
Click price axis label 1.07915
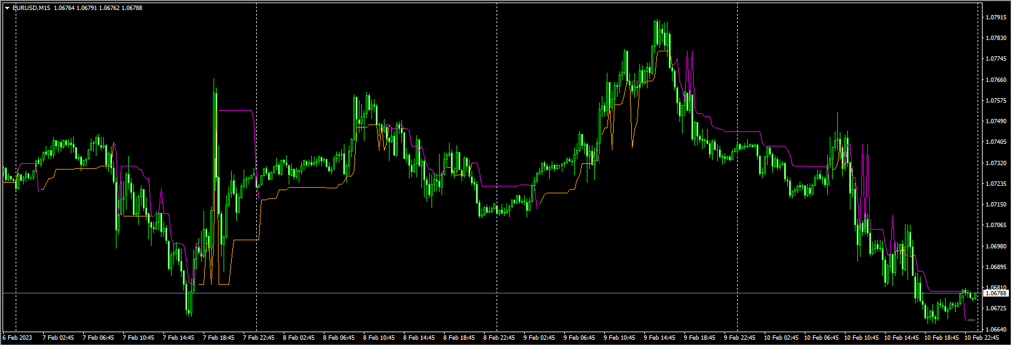pyautogui.click(x=996, y=18)
